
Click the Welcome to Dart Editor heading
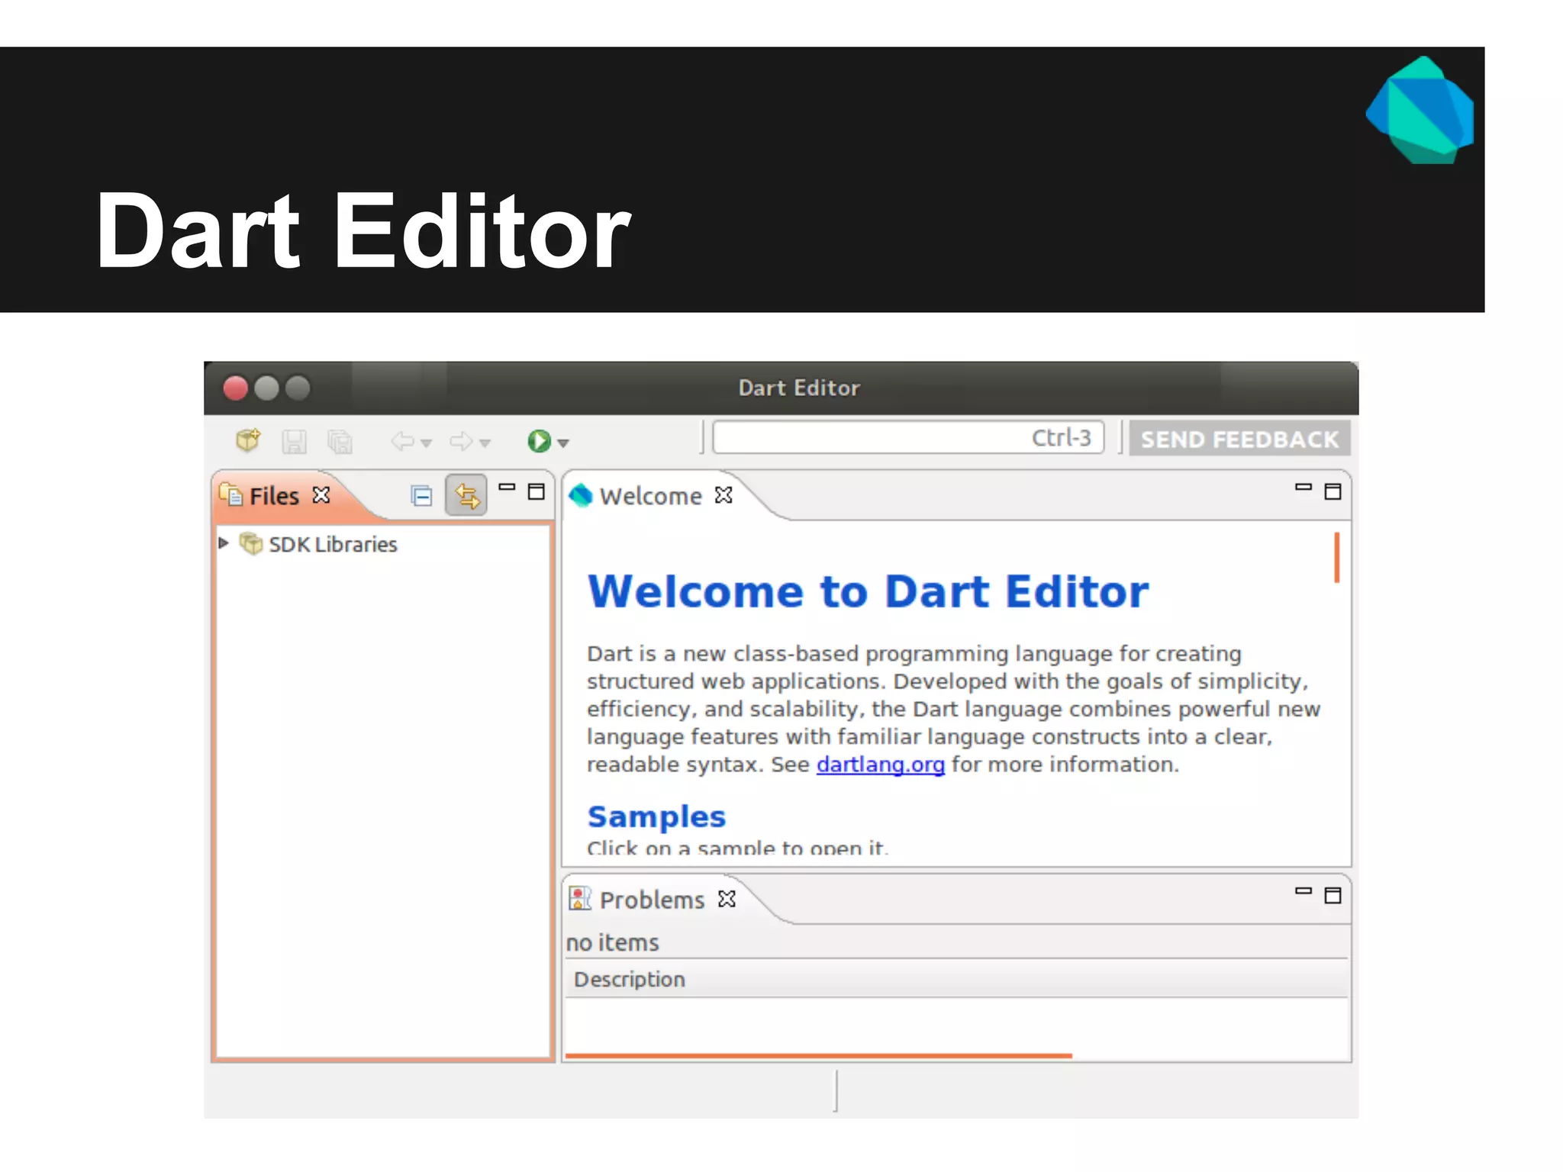pos(868,591)
